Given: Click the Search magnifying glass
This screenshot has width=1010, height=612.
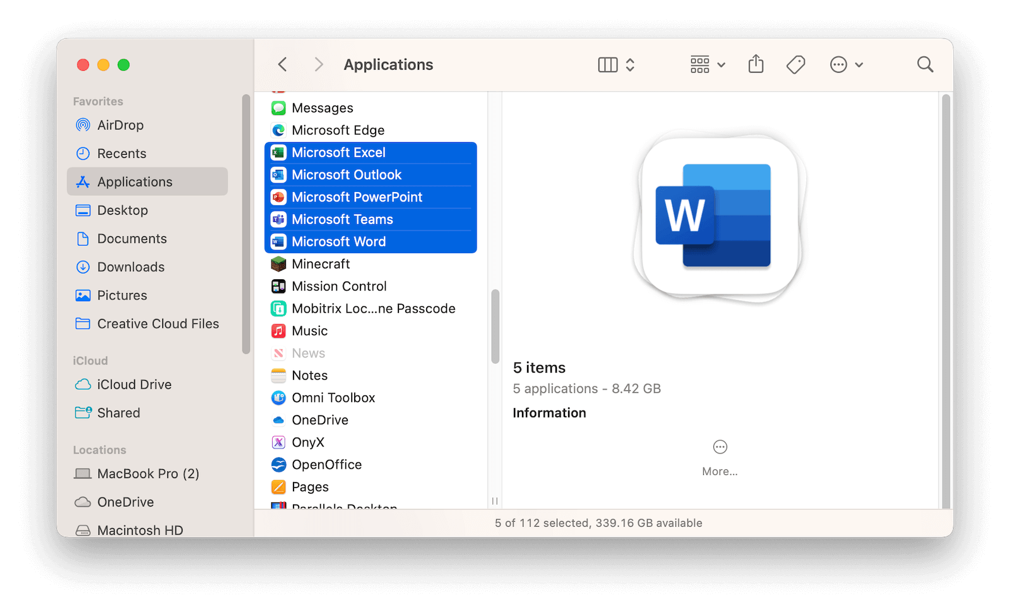Looking at the screenshot, I should tap(925, 64).
